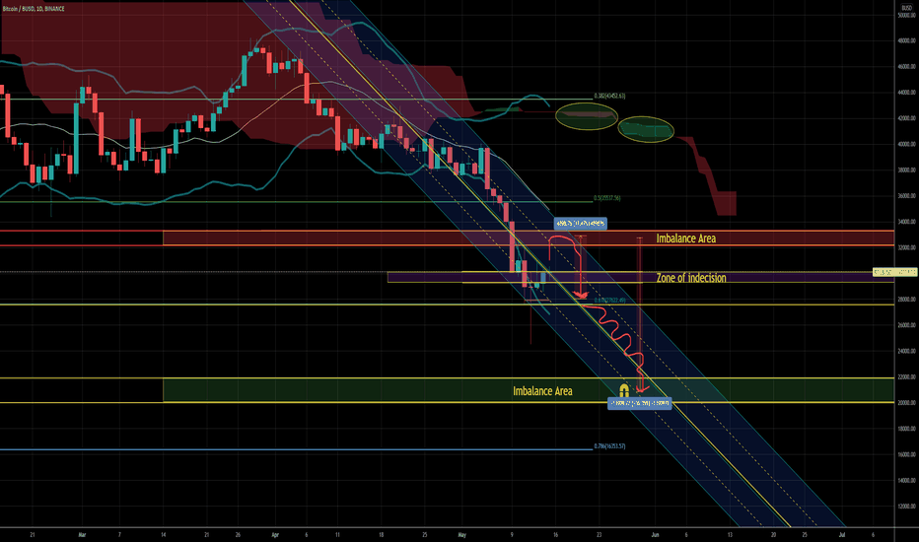Screen dimensions: 919x542
Task: Click the 32000.00 price axis label
Action: click(906, 247)
